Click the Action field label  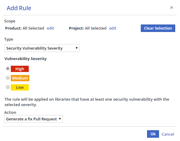(10, 112)
